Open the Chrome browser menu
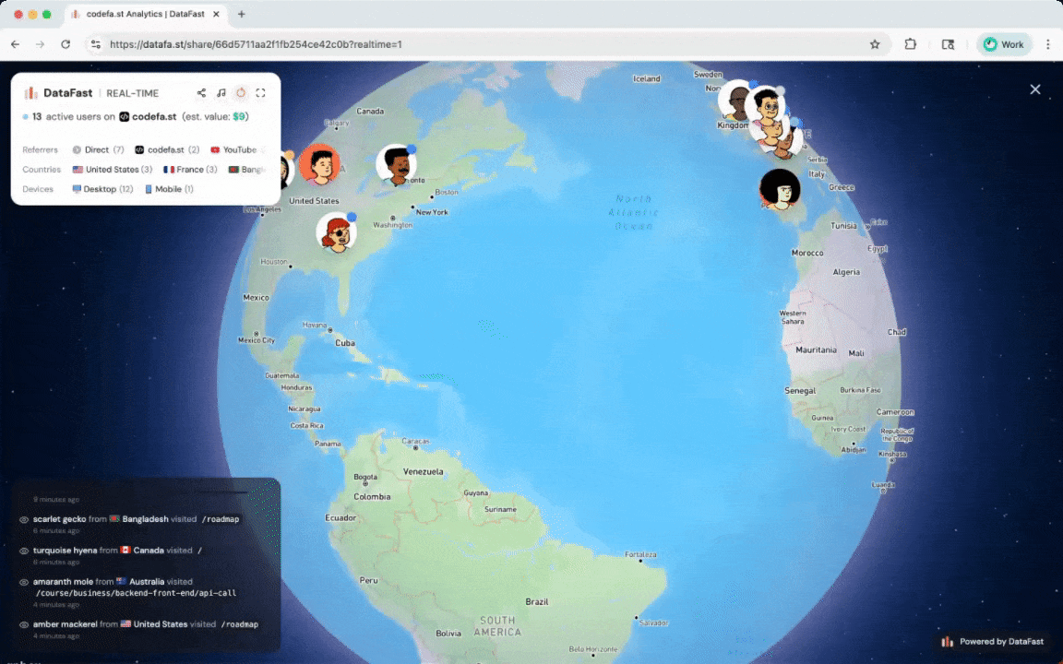This screenshot has width=1063, height=664. (x=1047, y=43)
